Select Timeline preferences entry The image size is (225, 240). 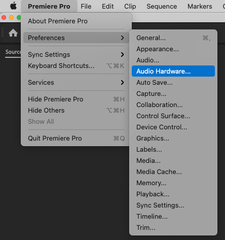(x=173, y=216)
